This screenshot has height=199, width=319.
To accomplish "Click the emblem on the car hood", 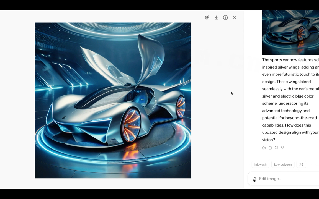I will click(x=64, y=117).
